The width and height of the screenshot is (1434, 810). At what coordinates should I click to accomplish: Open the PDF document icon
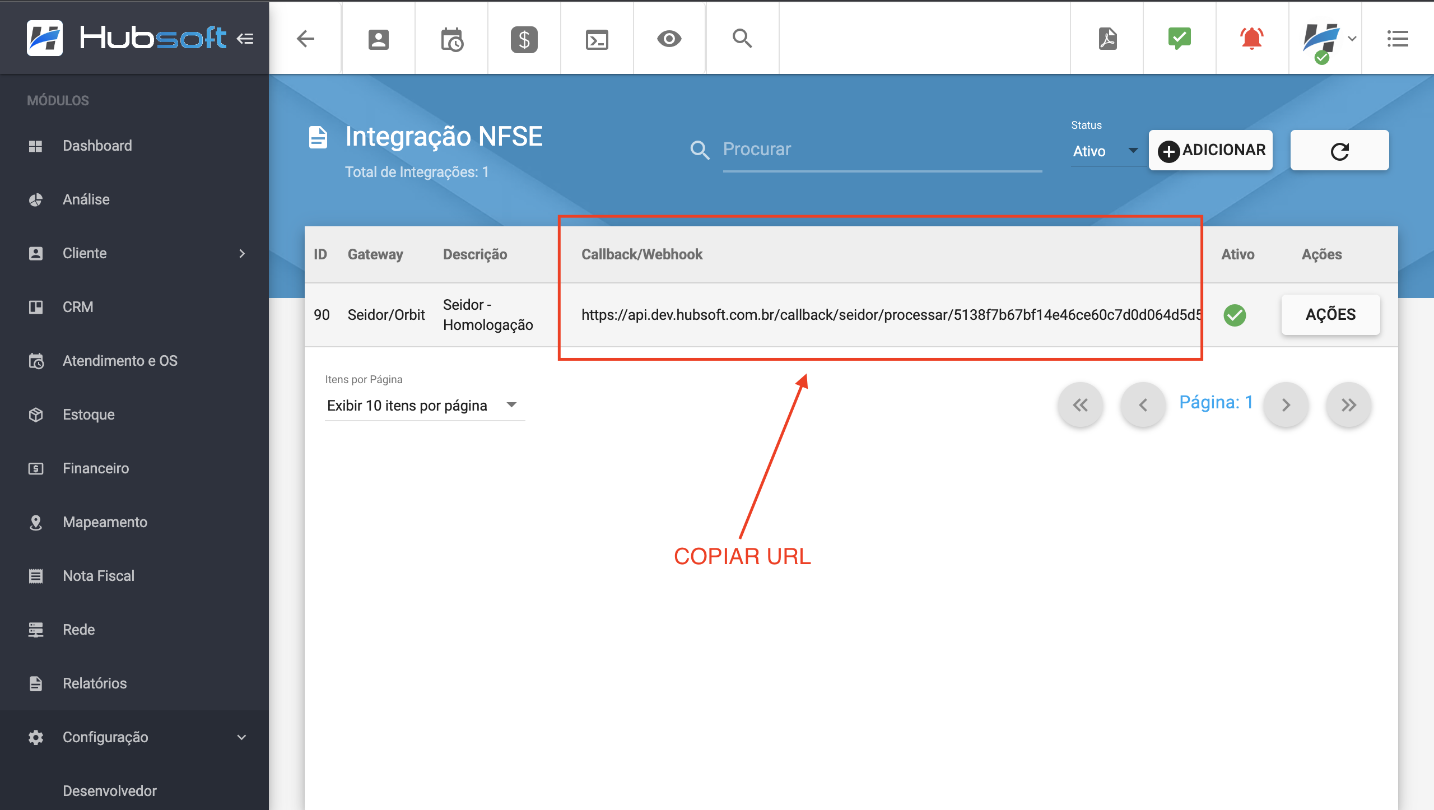pyautogui.click(x=1107, y=39)
